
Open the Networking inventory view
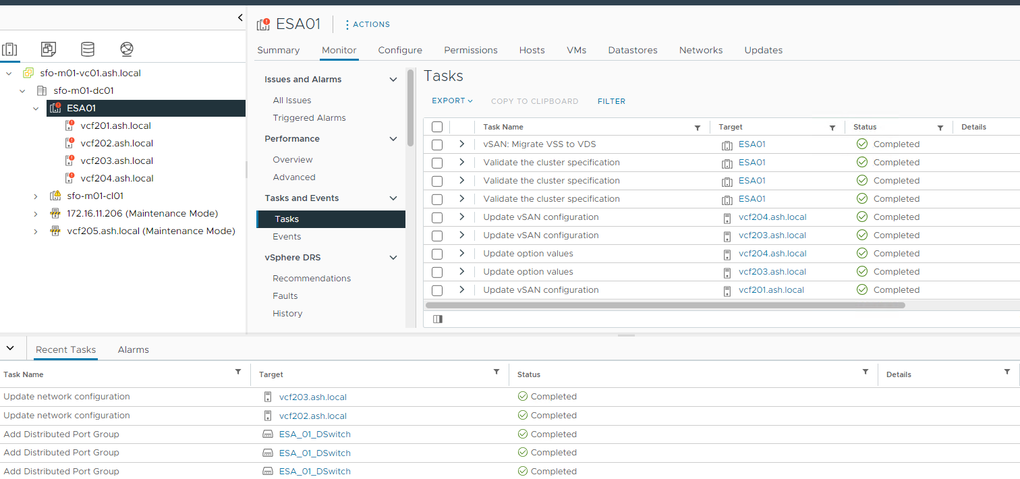coord(126,49)
